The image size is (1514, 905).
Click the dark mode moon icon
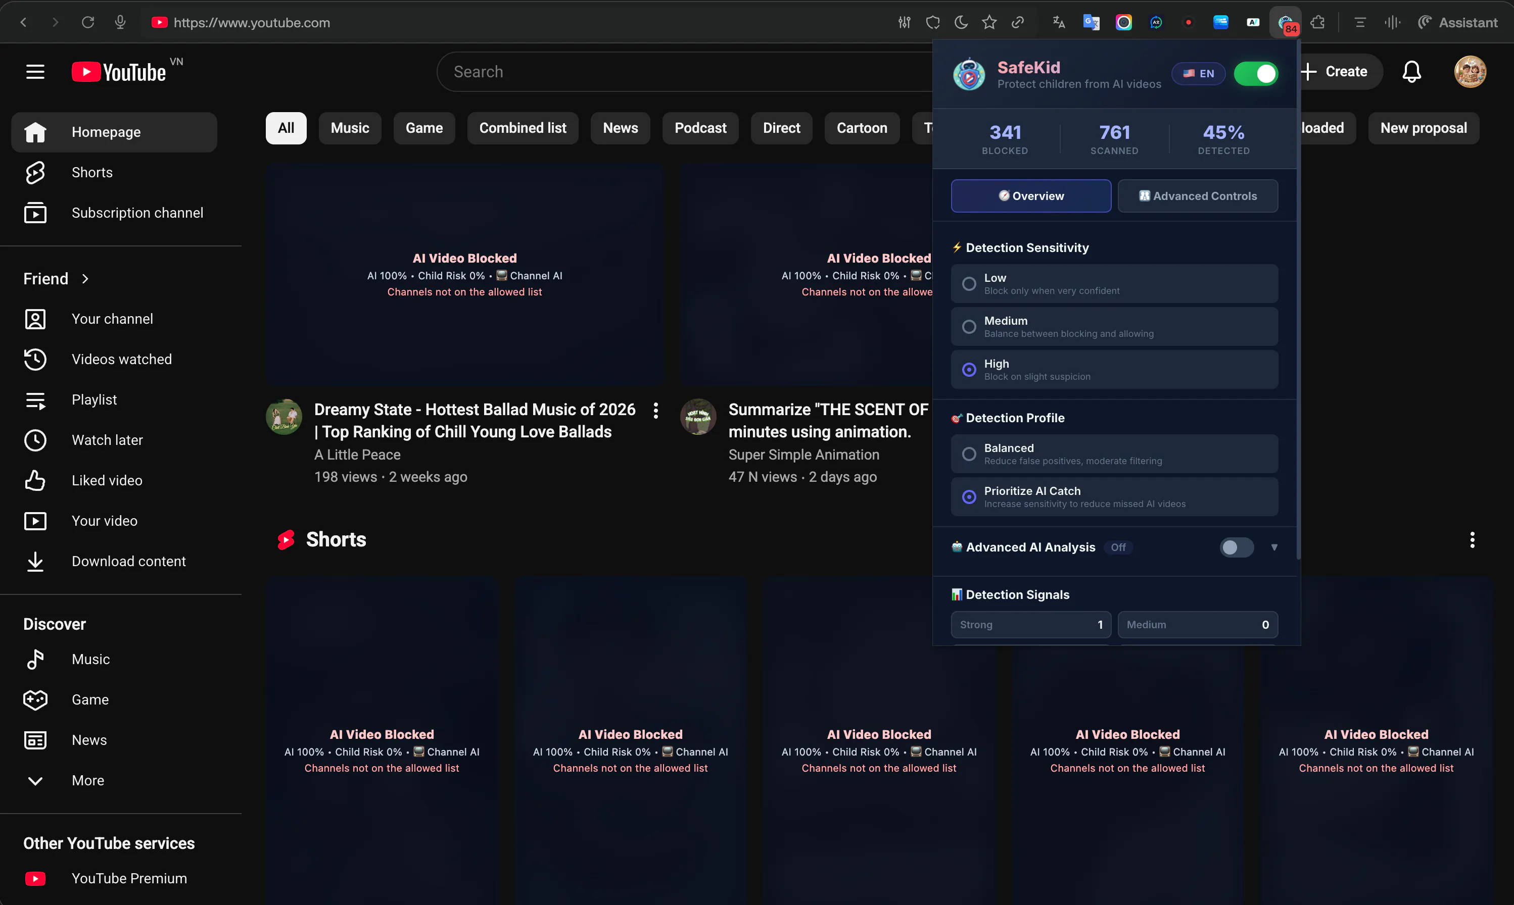pos(961,23)
